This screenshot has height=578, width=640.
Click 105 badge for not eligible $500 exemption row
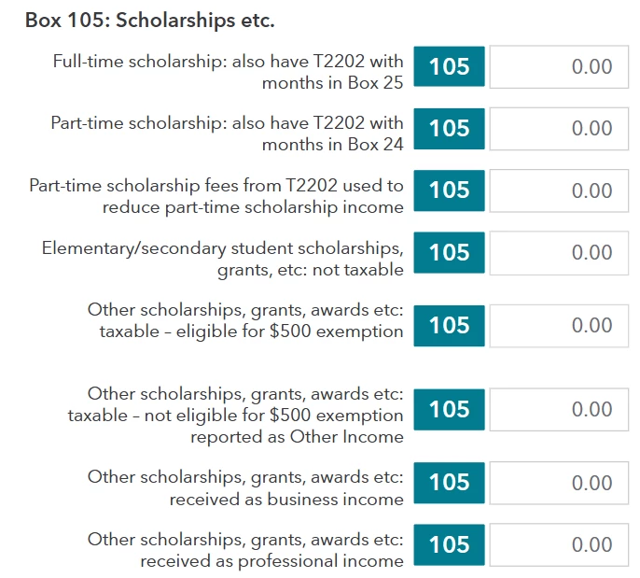449,409
